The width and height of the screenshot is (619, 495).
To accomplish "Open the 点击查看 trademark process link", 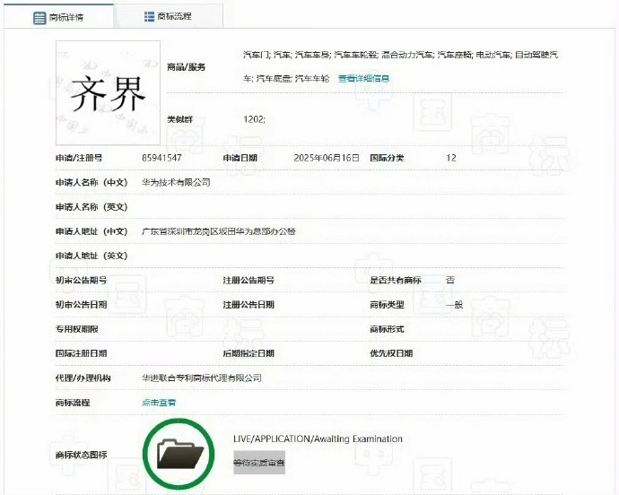I will click(159, 403).
